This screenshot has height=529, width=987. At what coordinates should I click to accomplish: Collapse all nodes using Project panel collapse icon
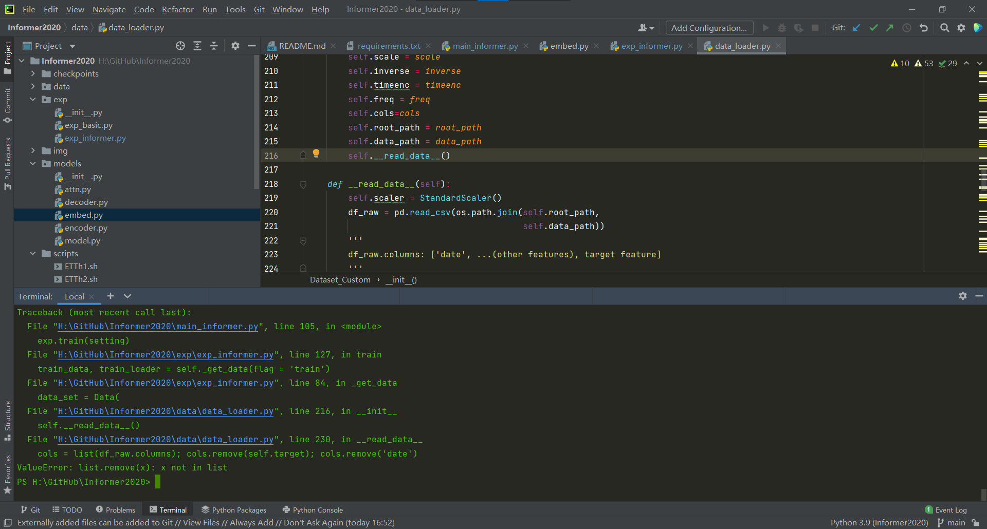[x=214, y=46]
